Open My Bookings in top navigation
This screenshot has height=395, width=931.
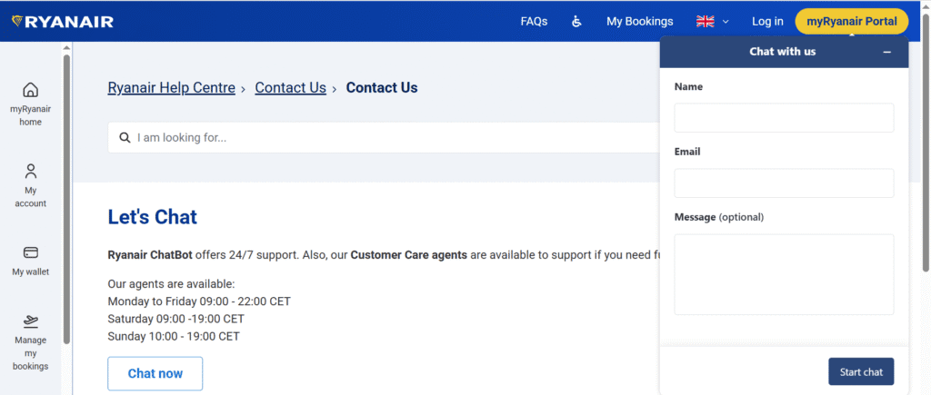click(x=639, y=22)
